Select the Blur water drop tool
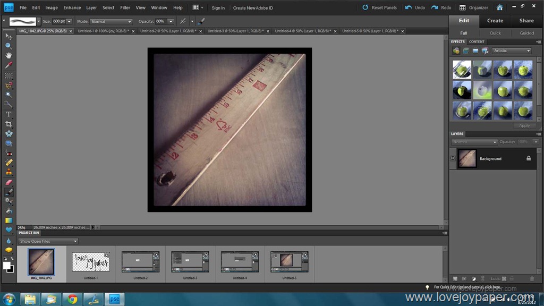Image resolution: width=544 pixels, height=306 pixels. pyautogui.click(x=8, y=241)
